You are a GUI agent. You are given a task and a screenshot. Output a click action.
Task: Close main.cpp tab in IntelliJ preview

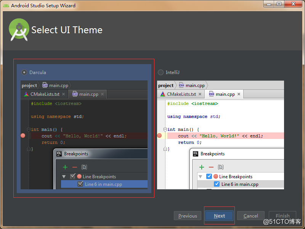pos(239,94)
